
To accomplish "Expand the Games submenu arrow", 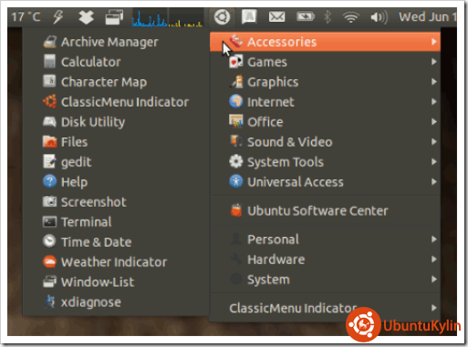I will (434, 62).
